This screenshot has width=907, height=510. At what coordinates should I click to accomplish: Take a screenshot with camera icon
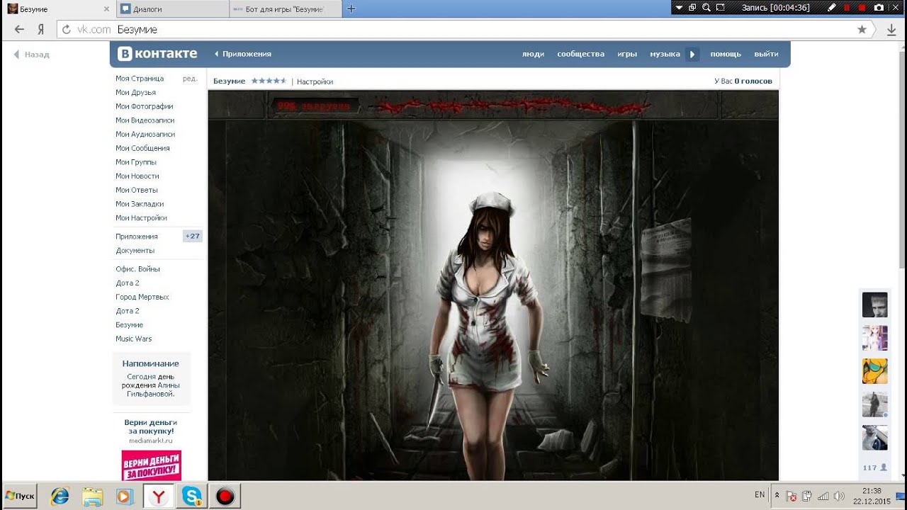point(879,7)
